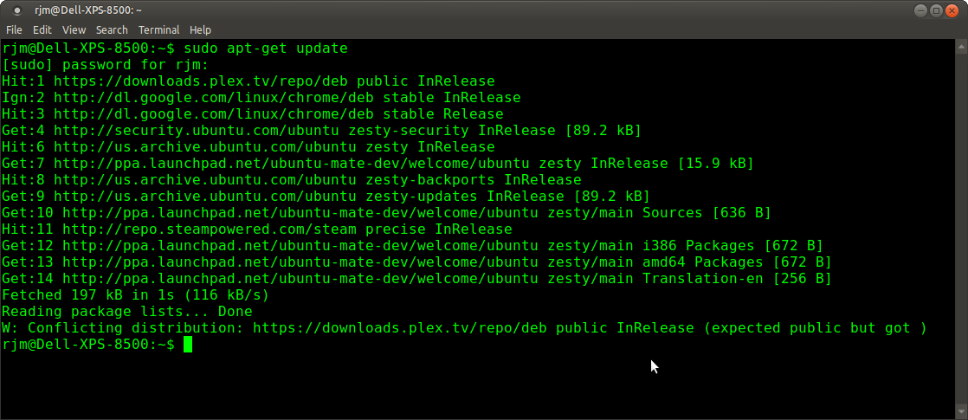Click the Ign:2 dl.google.com InRelease line

[x=261, y=98]
